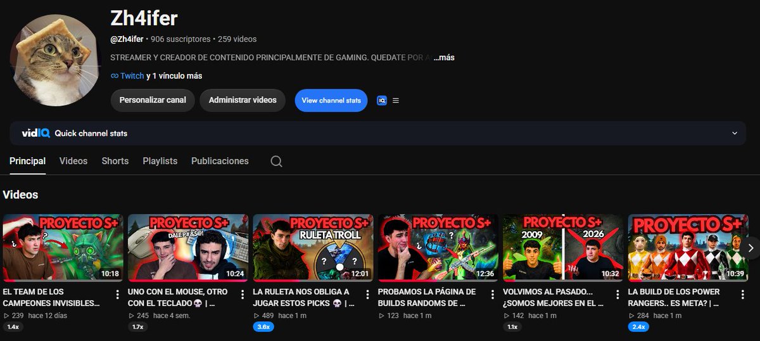
Task: Click the 3.6x blue multiplier badge
Action: point(263,327)
